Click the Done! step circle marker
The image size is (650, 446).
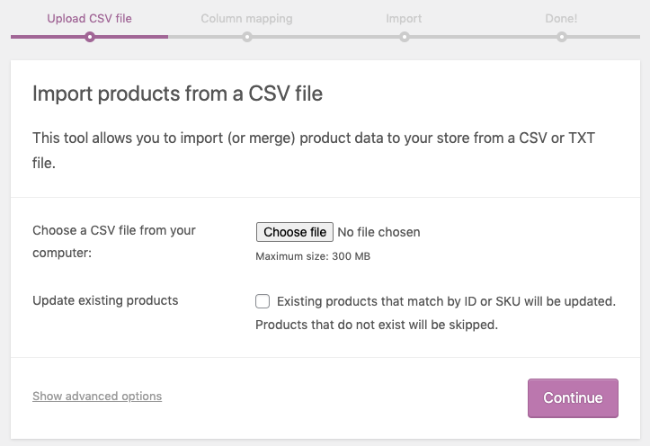562,37
